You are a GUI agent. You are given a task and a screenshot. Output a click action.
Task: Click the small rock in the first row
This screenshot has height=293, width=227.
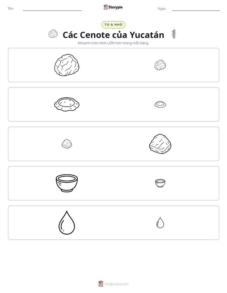pos(160,65)
